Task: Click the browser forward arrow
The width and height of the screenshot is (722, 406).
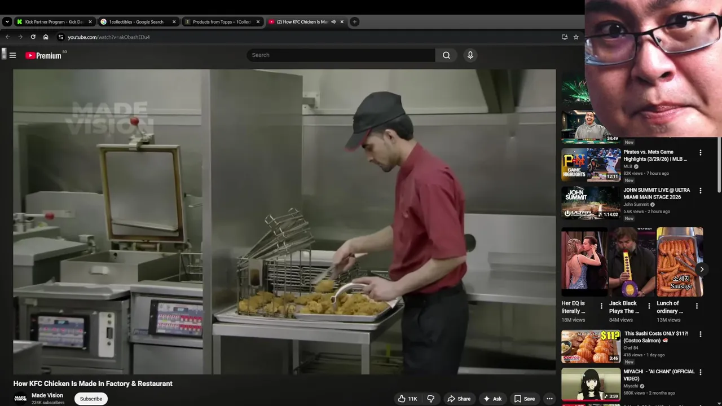Action: [x=20, y=37]
